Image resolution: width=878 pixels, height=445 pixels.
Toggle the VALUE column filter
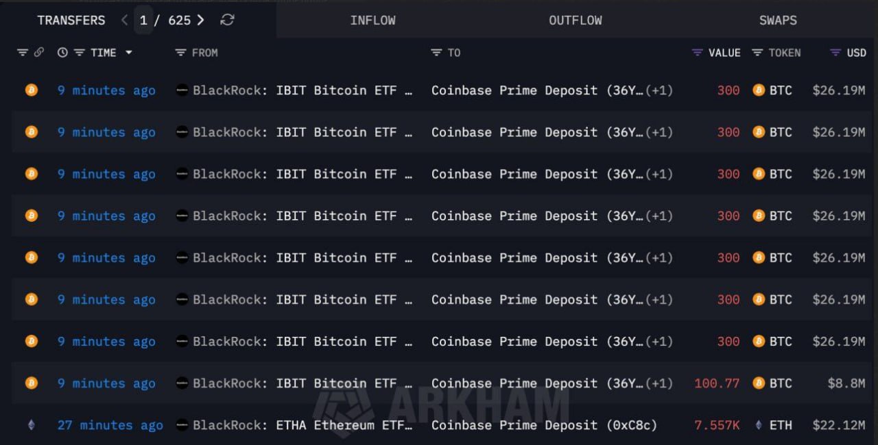(x=698, y=53)
